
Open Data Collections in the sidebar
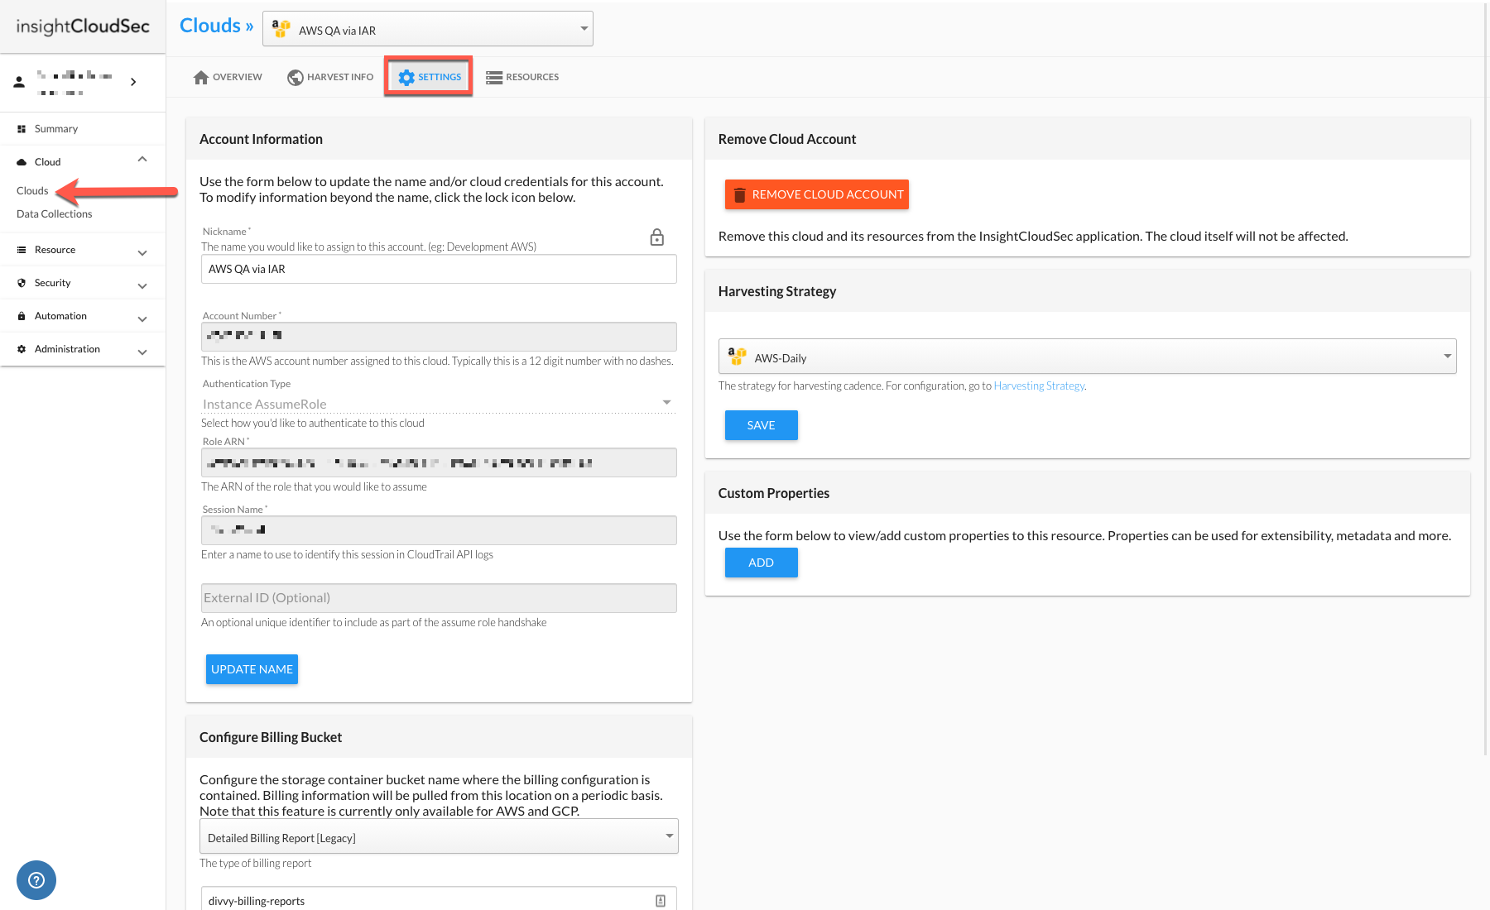click(x=55, y=214)
